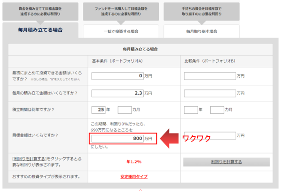281x191 pixels.
Task: Click the おすすめの投資タイプが表示されます label
Action: pos(46,176)
